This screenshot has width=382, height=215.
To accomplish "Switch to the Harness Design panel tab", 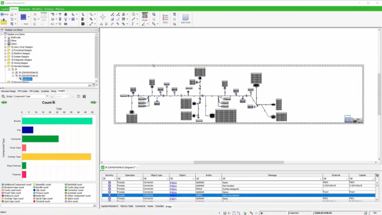I will click(x=8, y=91).
